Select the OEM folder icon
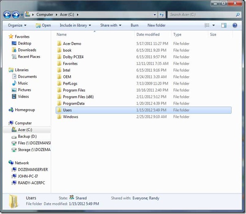 click(59, 77)
